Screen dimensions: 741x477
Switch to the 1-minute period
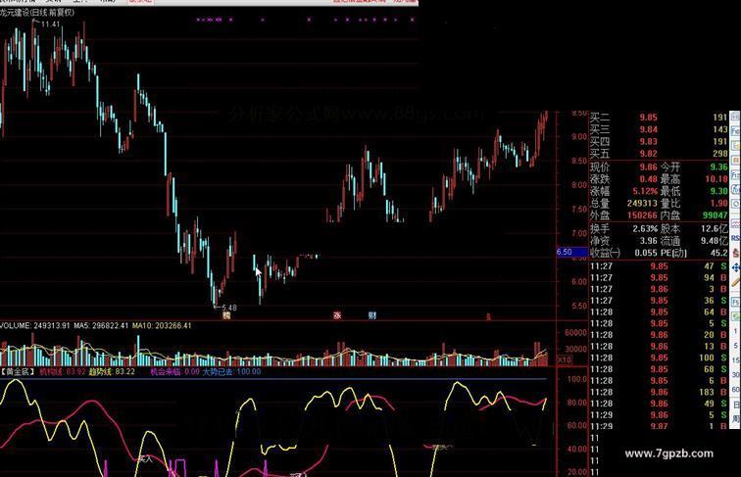pos(736,332)
